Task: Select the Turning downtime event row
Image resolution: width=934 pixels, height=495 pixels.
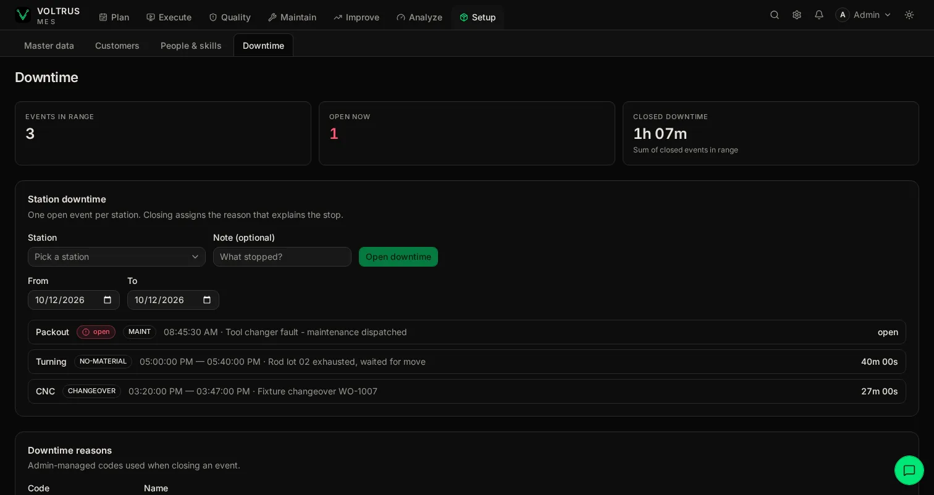Action: point(467,362)
